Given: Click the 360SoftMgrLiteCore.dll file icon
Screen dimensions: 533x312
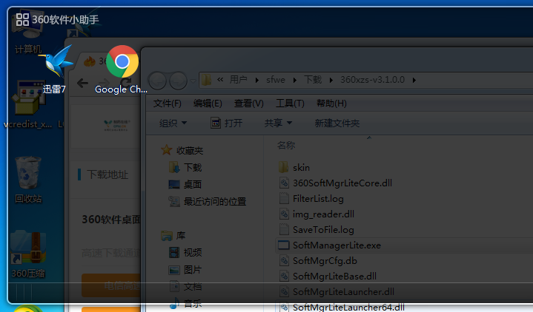Looking at the screenshot, I should coord(284,183).
